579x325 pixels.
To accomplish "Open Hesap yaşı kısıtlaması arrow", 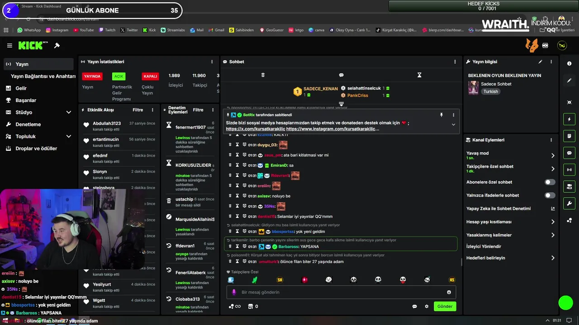I will [553, 222].
